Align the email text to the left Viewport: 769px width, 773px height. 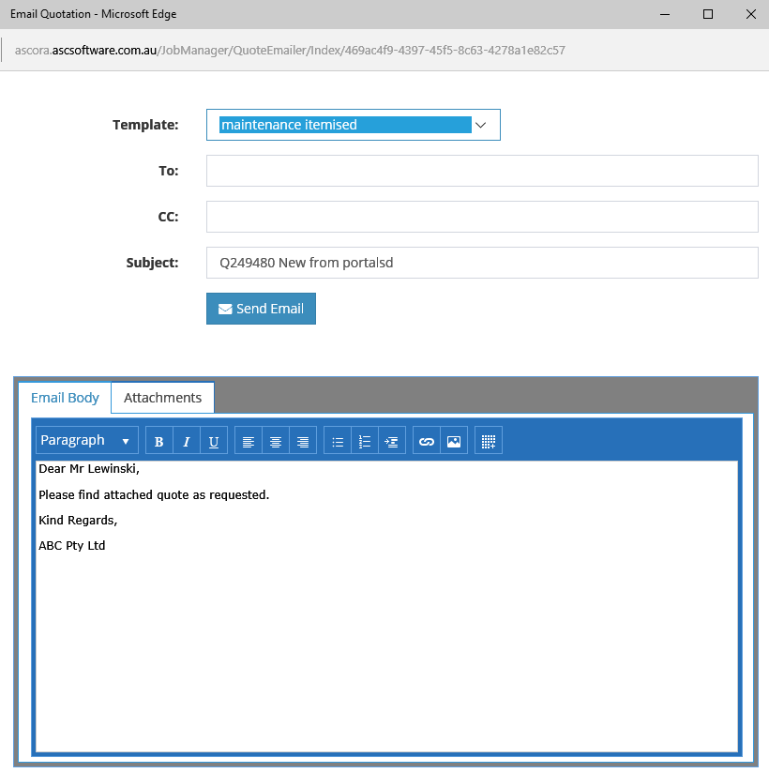click(x=248, y=441)
